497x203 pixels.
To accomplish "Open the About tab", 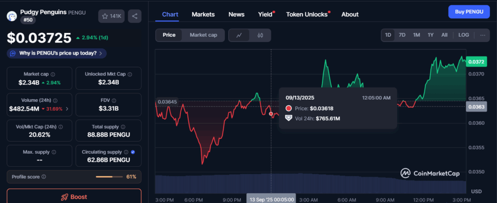I will (350, 14).
